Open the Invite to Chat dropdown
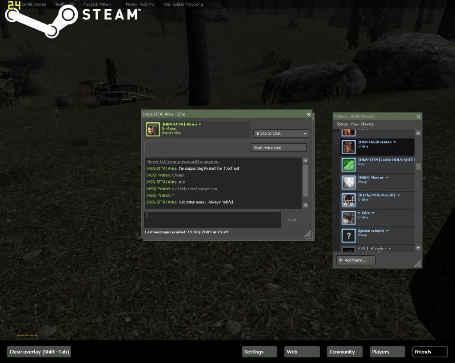The image size is (455, 363). (x=281, y=133)
